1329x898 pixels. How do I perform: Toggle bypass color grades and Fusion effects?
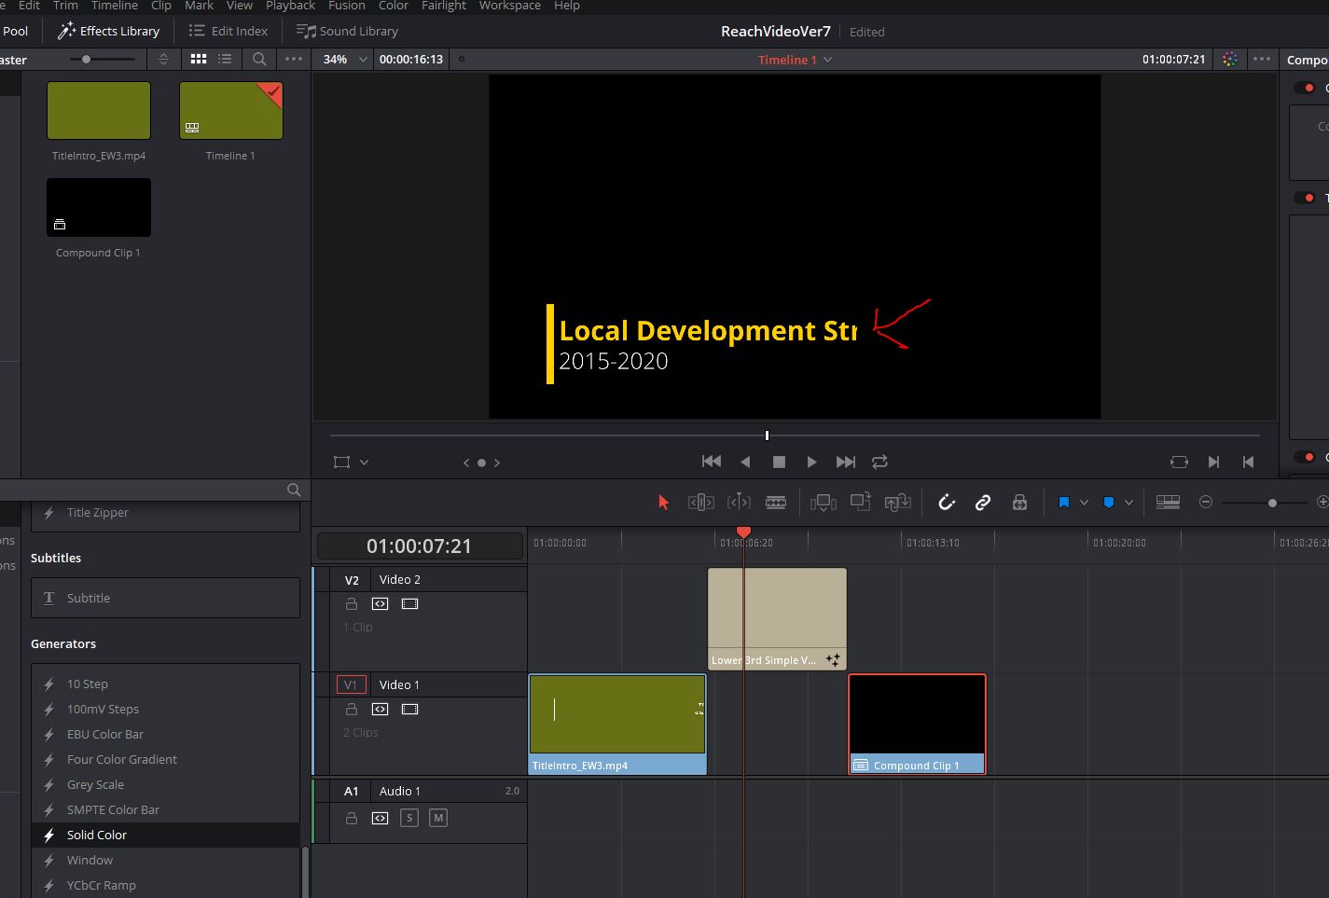click(x=1230, y=59)
